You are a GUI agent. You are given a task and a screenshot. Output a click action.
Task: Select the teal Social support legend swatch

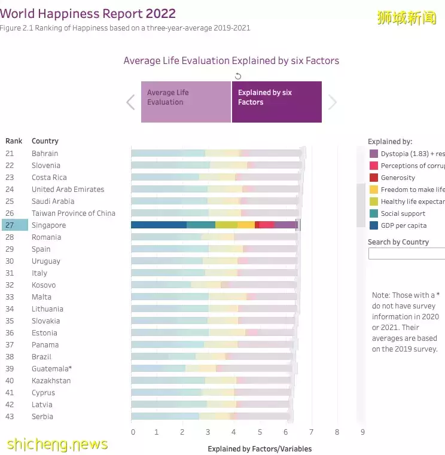[x=374, y=213]
